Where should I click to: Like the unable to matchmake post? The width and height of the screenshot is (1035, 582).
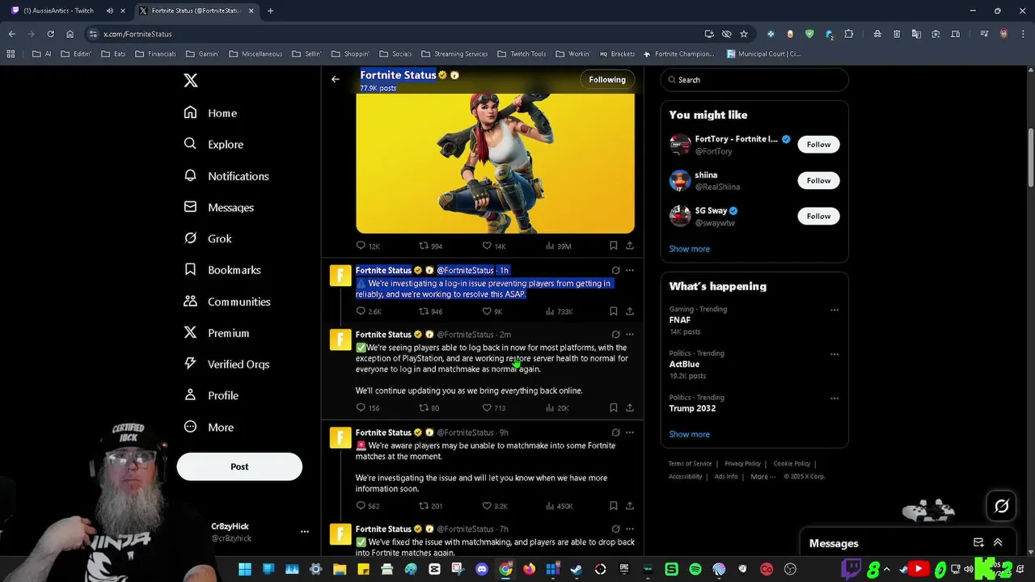tap(487, 506)
